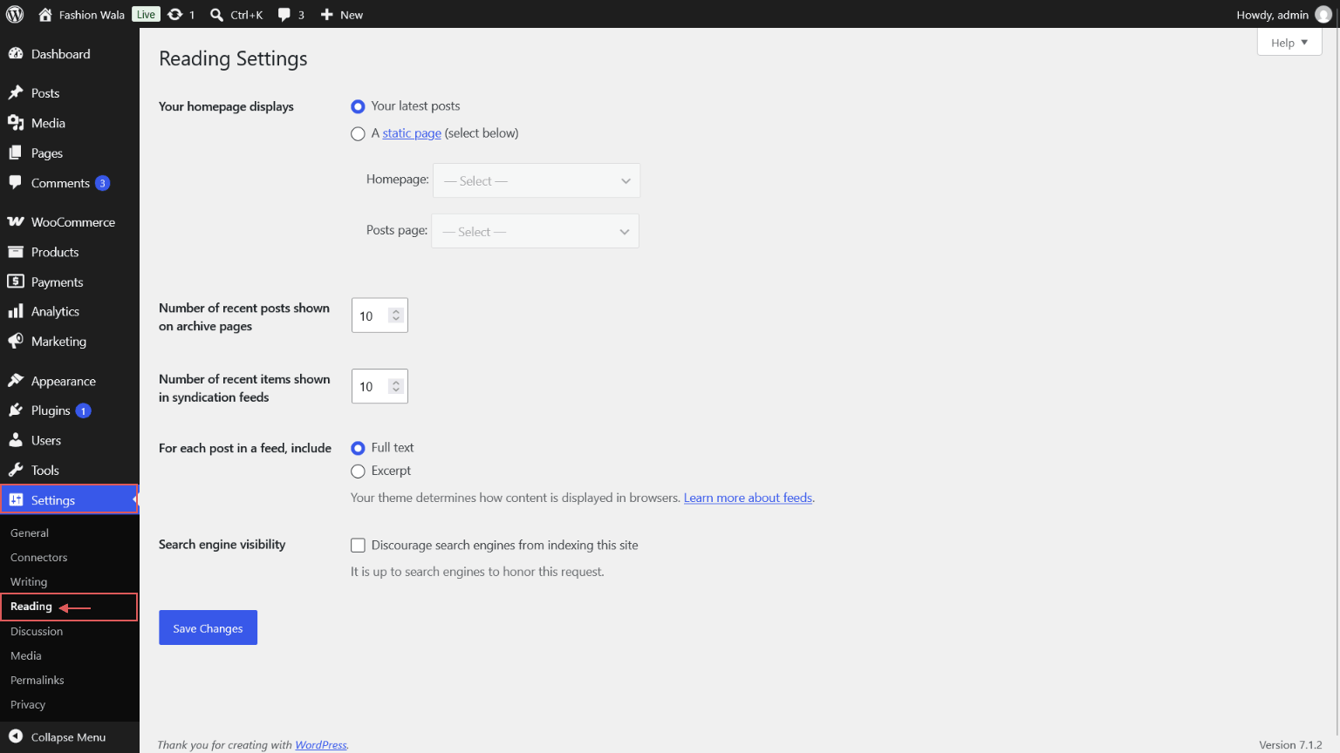
Task: Select the static page radio button
Action: pos(358,133)
